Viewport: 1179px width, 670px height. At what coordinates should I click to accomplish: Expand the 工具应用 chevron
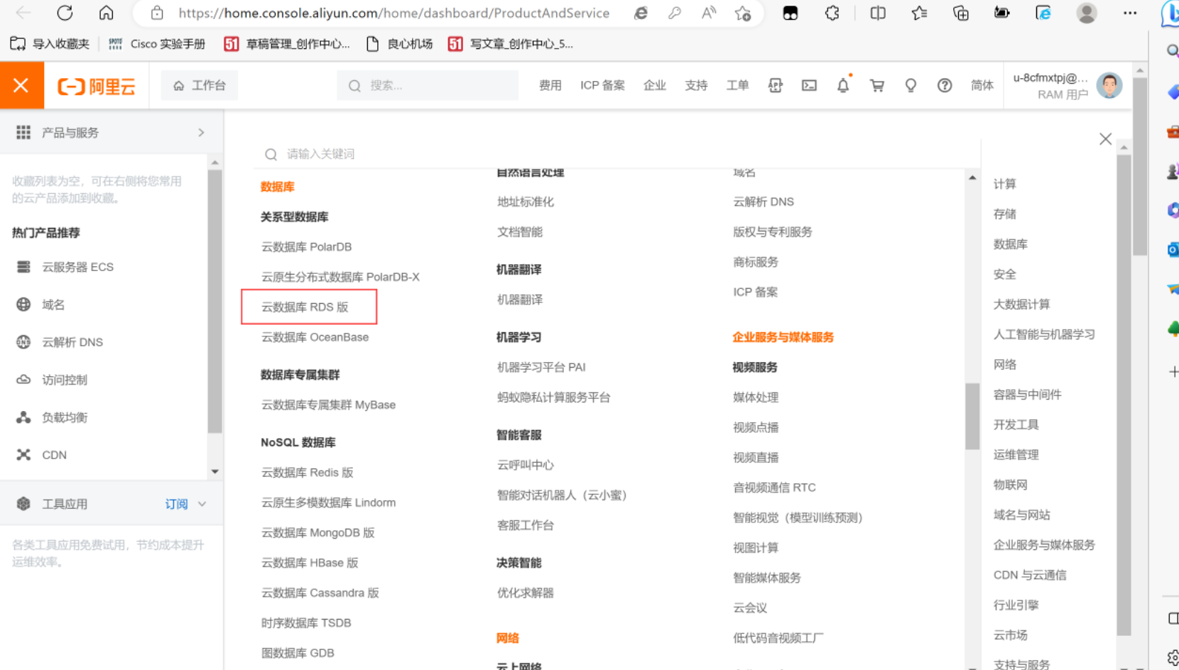[x=202, y=504]
